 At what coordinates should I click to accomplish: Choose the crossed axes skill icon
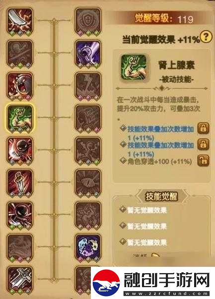pos(20,280)
